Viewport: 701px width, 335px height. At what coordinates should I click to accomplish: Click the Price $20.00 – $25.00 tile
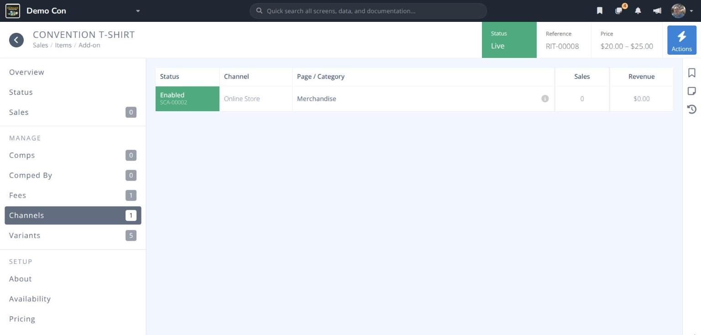pos(627,40)
